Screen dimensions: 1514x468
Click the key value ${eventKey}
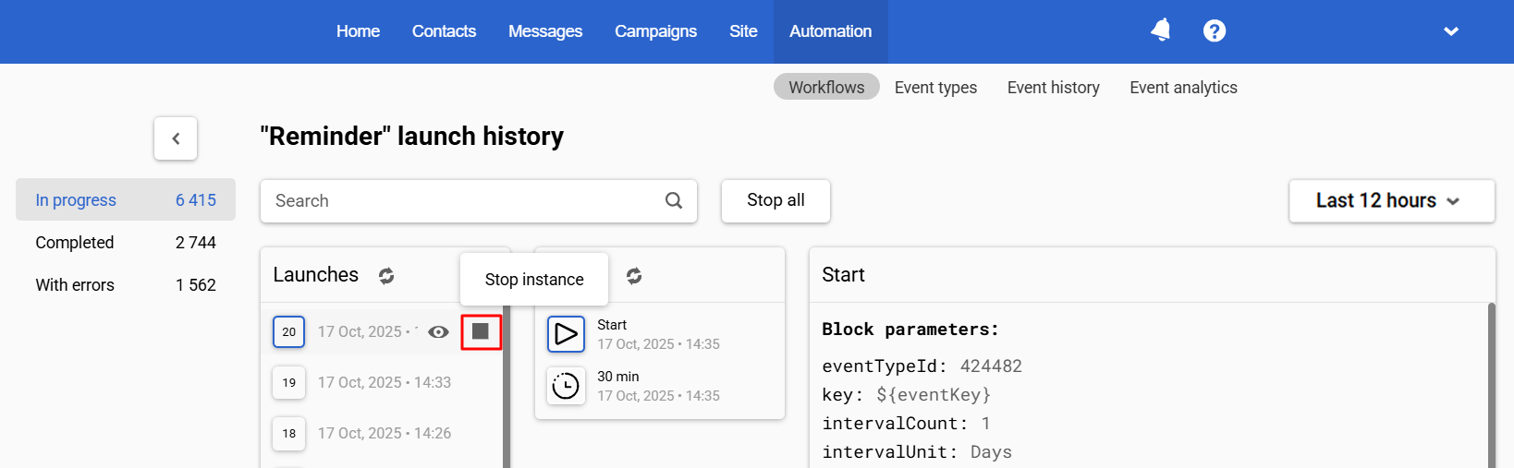(934, 394)
